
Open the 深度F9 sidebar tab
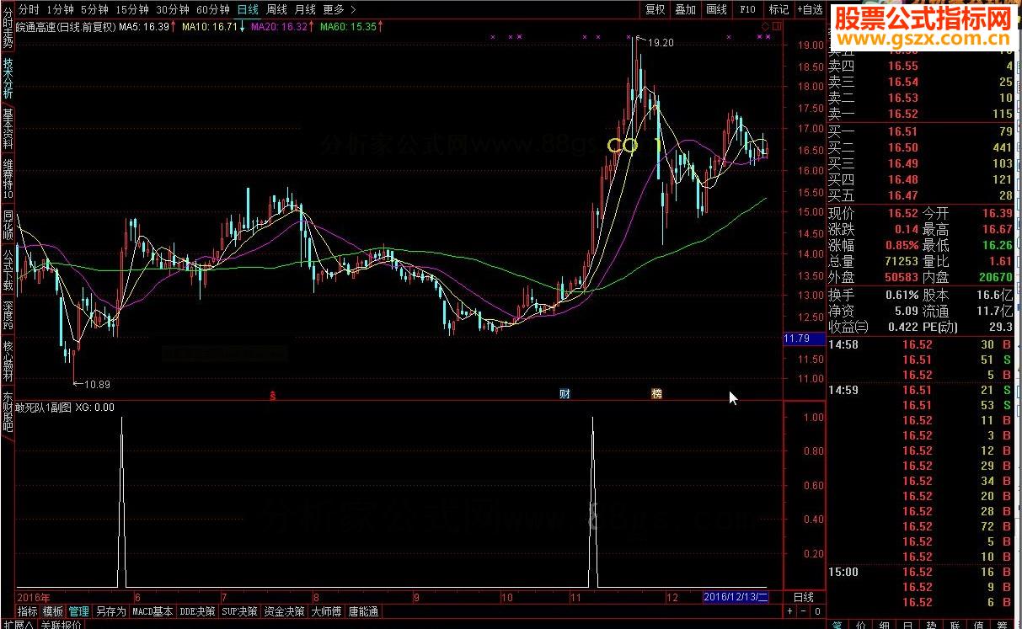[8, 317]
